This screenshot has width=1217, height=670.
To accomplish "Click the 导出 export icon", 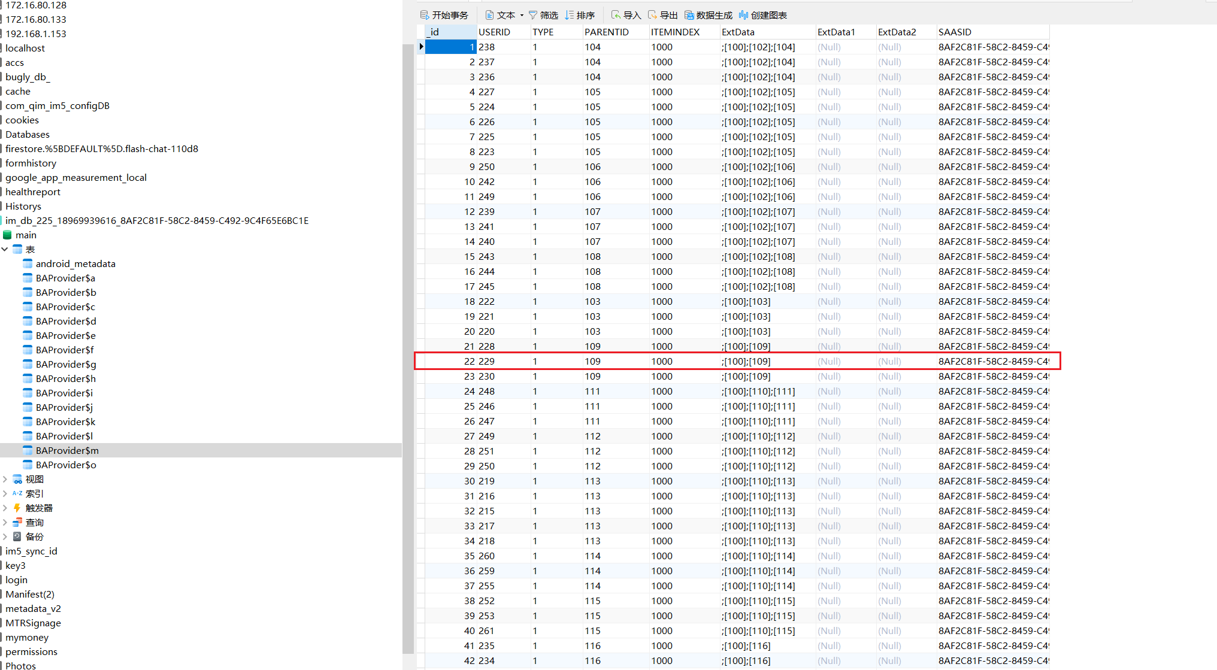I will tap(652, 15).
